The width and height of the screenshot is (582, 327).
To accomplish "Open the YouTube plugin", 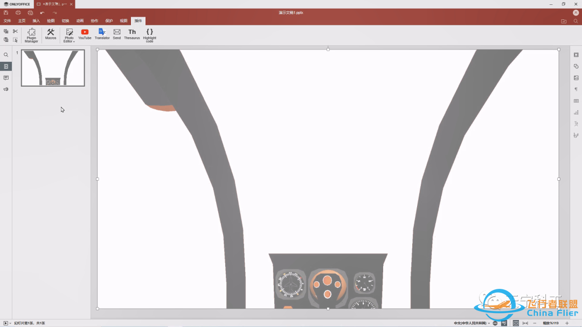I will click(85, 35).
